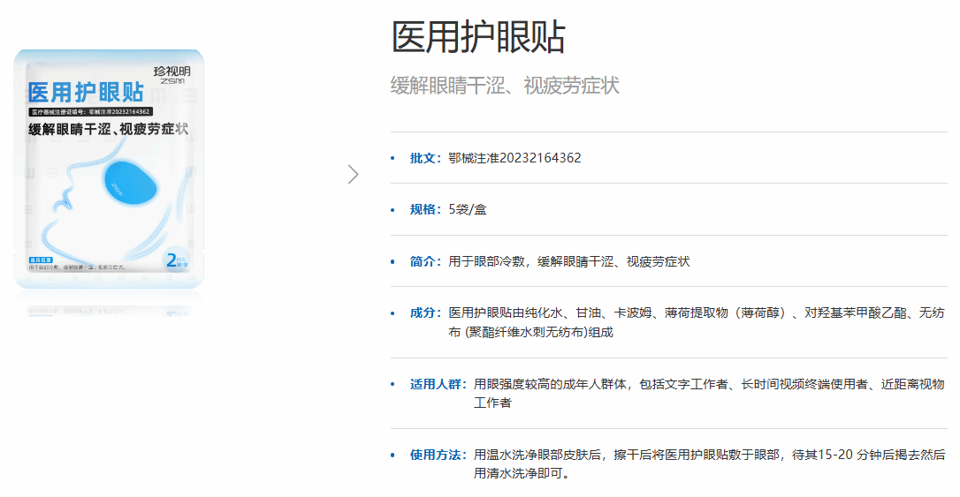Screen dimensions: 960x497
Task: Open the 医用护眼贴 product package image
Action: point(109,168)
